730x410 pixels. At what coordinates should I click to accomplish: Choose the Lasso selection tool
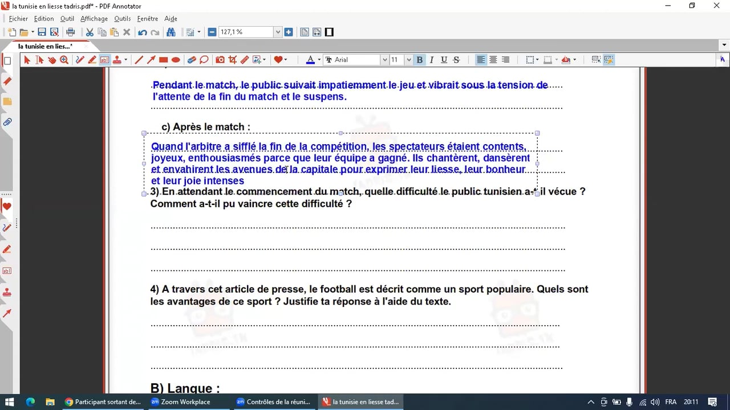click(x=204, y=60)
